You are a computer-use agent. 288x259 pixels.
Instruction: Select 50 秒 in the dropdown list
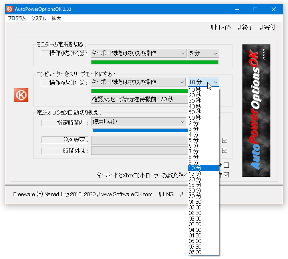[203, 112]
